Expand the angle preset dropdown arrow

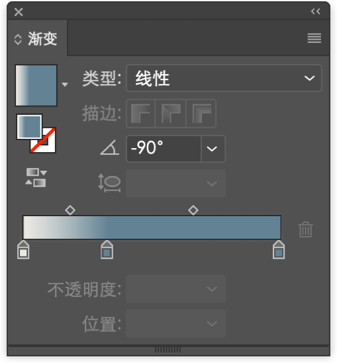[x=212, y=149]
